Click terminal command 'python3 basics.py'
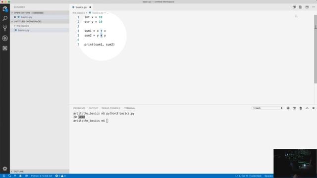 click(120, 113)
